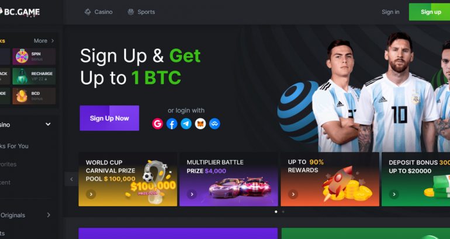This screenshot has width=450, height=239.
Task: Click the Google login icon
Action: 158,124
